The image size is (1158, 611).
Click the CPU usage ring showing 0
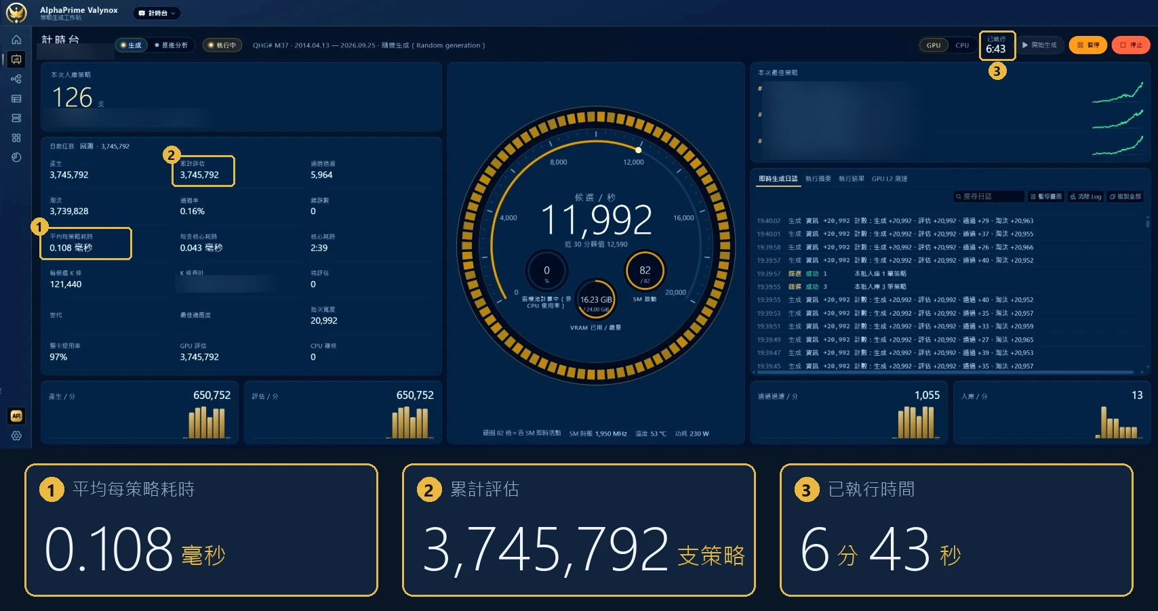(x=546, y=271)
